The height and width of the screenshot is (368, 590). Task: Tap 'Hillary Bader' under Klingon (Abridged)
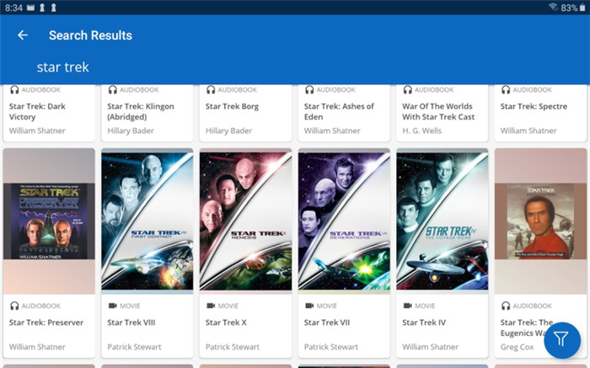[131, 131]
